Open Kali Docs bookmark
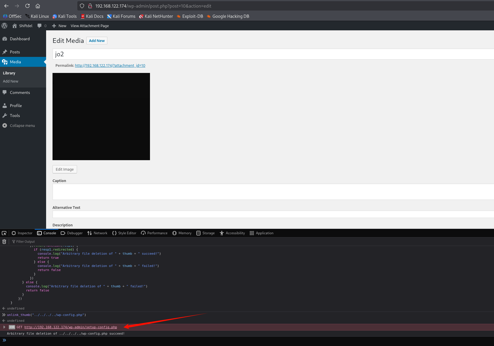494x346 pixels. [x=92, y=16]
